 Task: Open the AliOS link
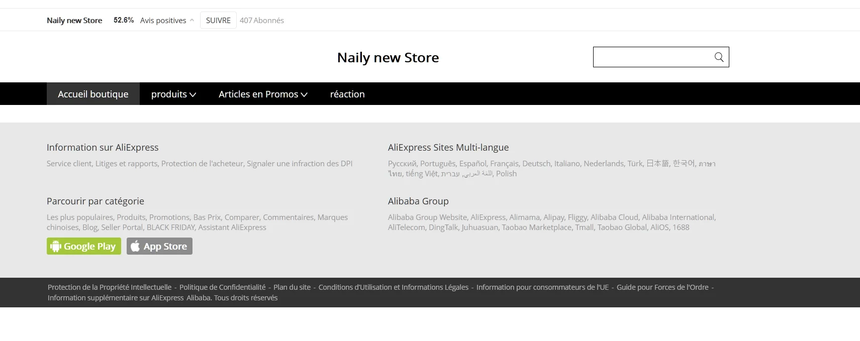pos(659,228)
